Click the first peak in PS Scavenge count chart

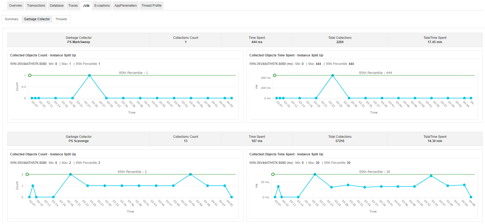click(71, 175)
